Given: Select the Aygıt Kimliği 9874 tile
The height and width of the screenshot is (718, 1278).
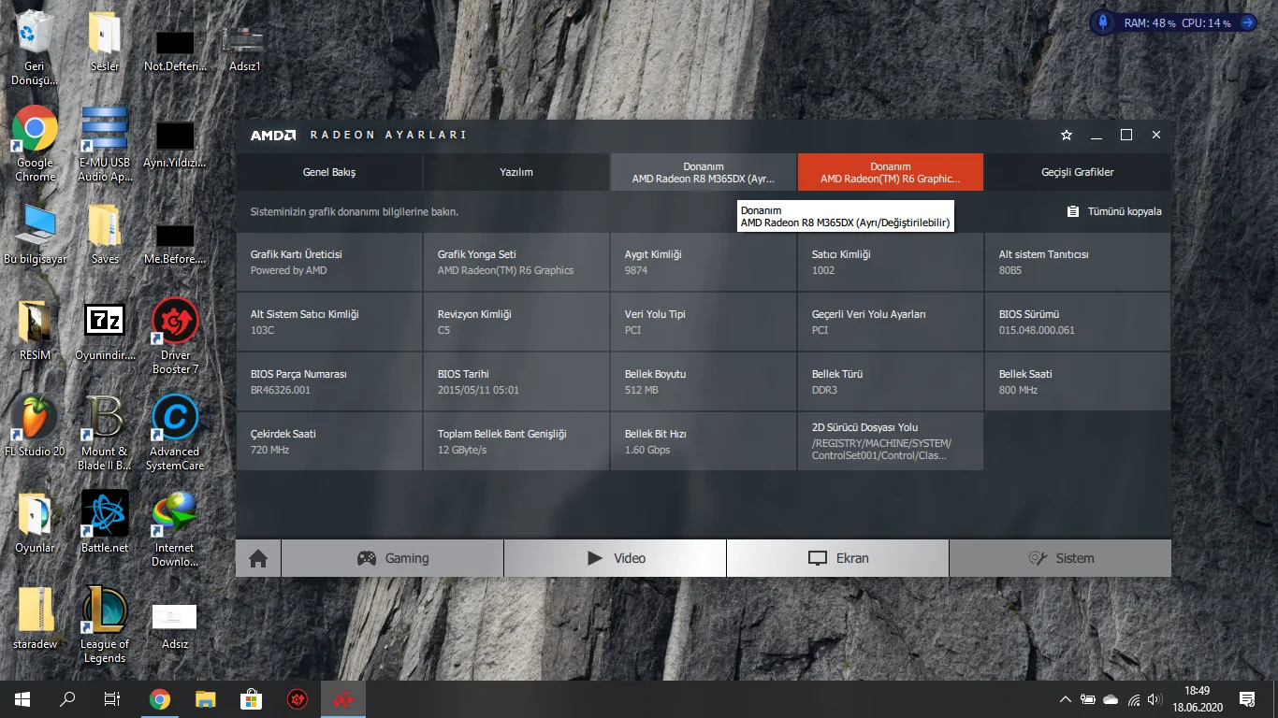Looking at the screenshot, I should [x=704, y=262].
